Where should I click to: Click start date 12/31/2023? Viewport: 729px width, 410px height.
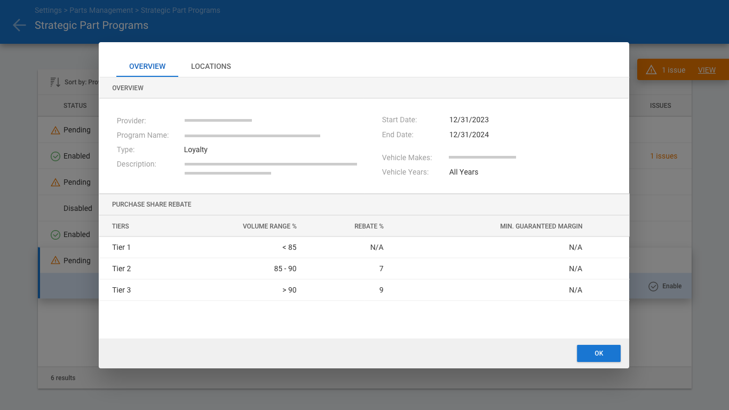pos(469,120)
